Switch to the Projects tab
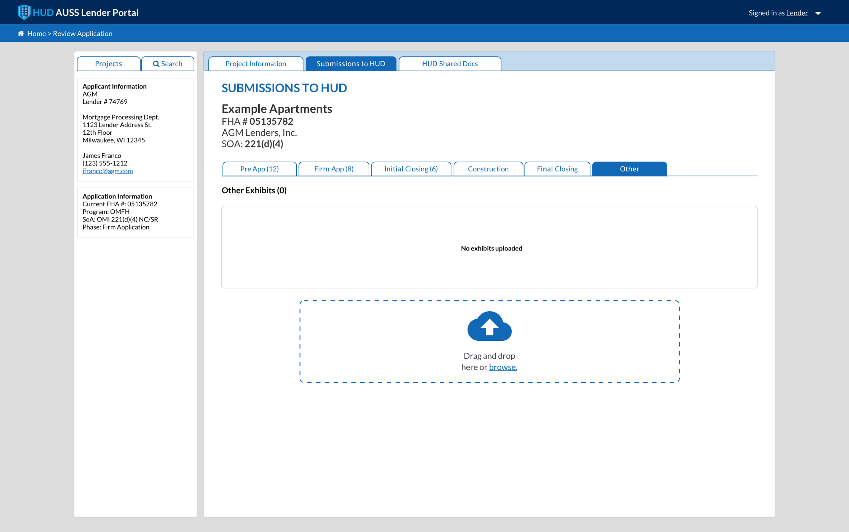Image resolution: width=849 pixels, height=532 pixels. pos(109,64)
